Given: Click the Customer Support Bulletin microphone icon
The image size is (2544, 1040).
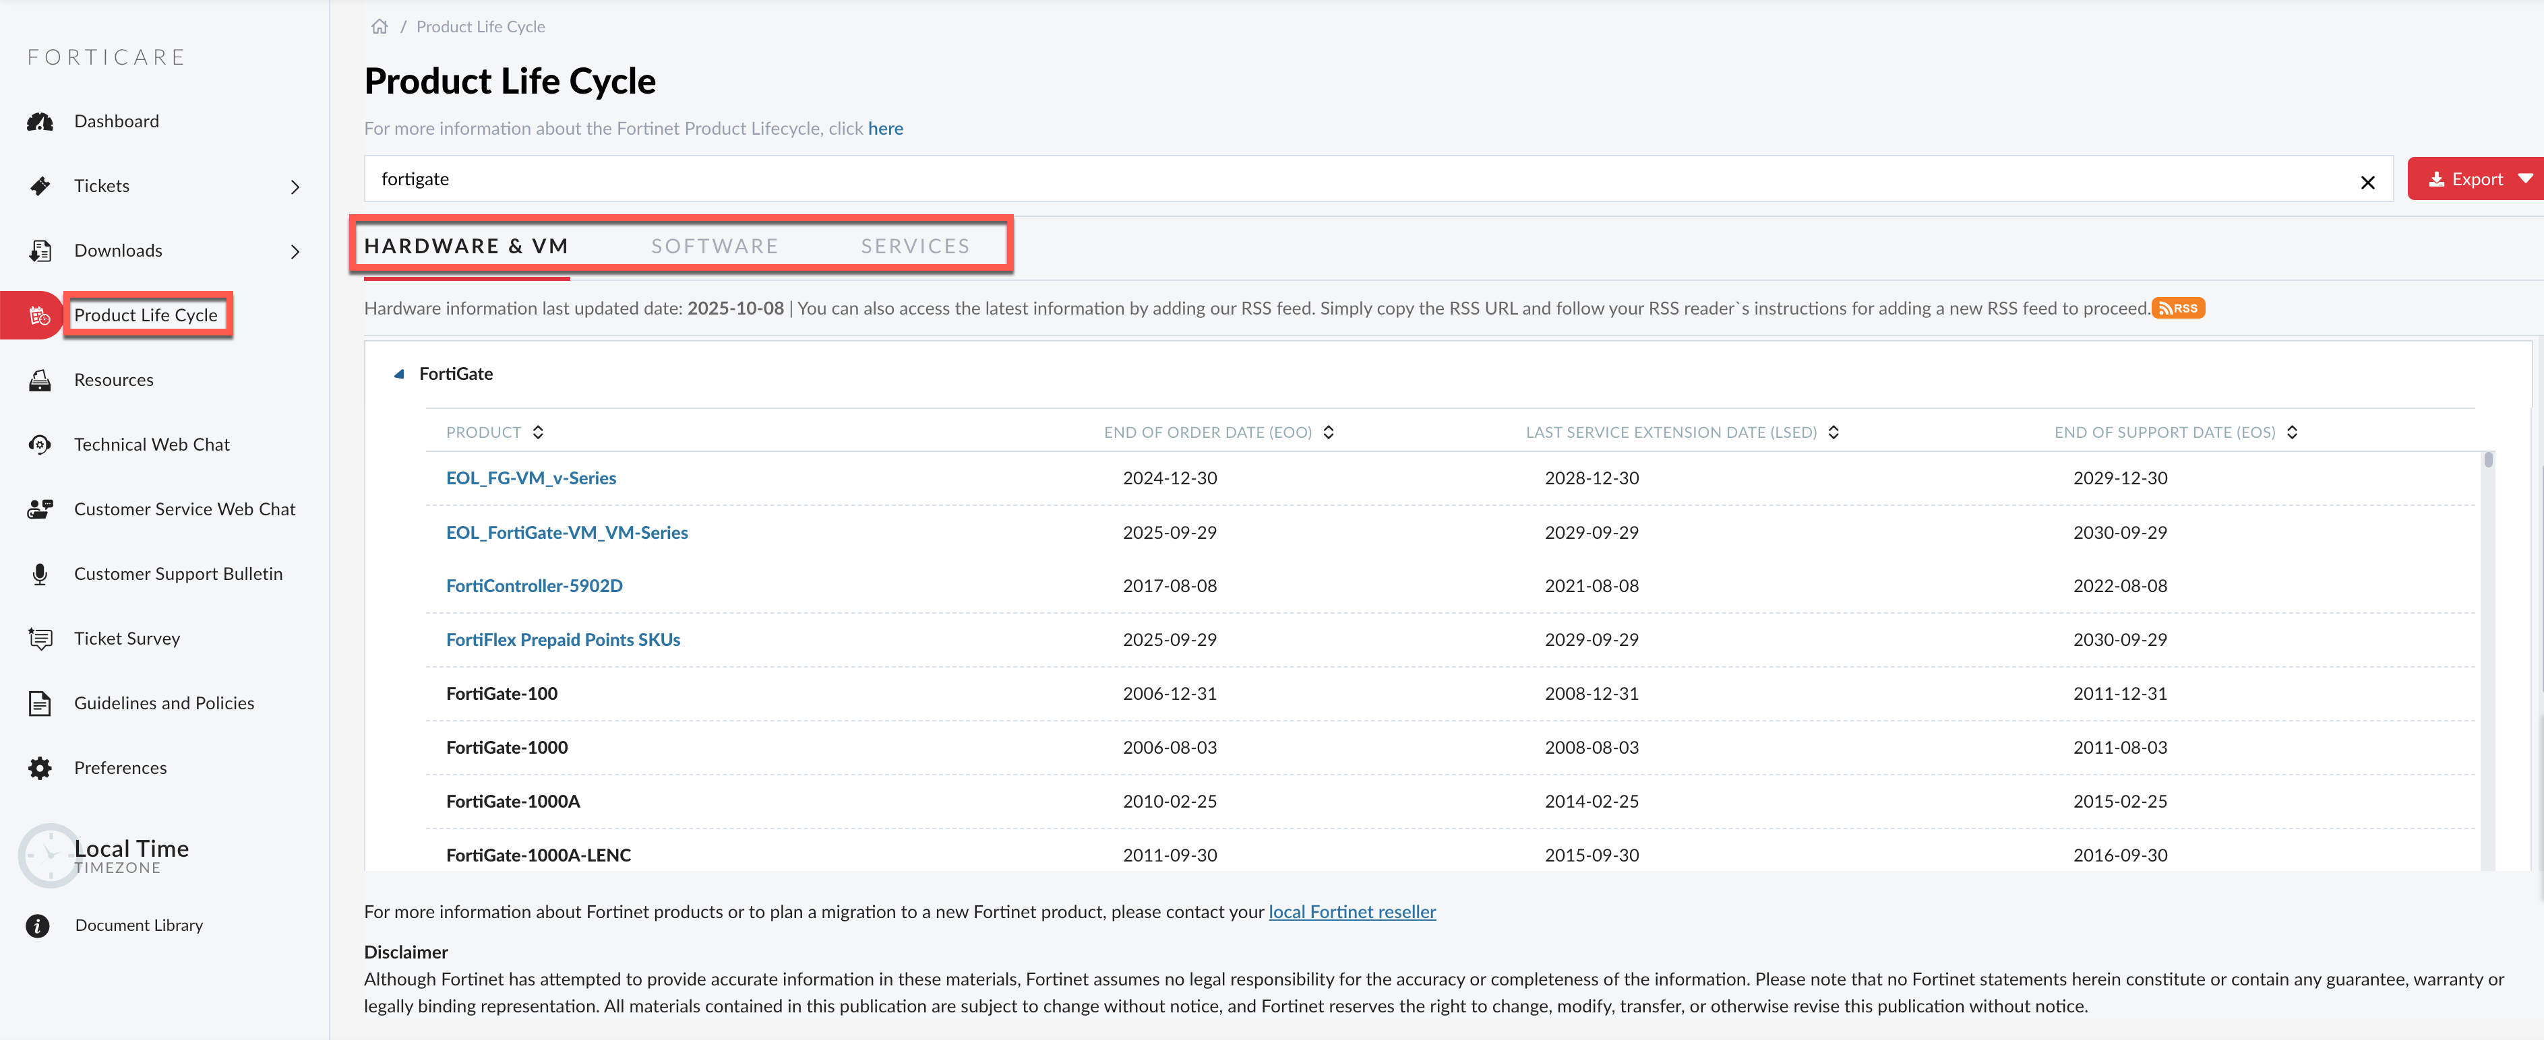Looking at the screenshot, I should pos(40,575).
